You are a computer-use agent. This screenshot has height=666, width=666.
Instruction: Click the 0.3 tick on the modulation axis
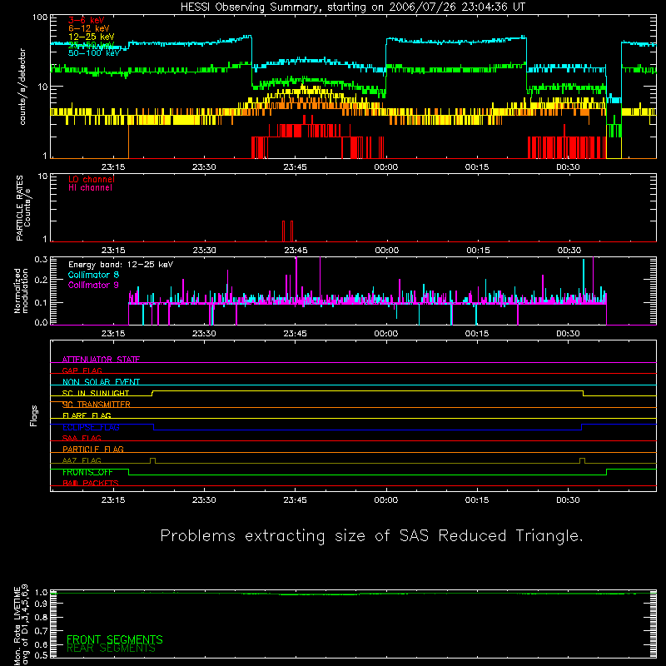tap(41, 260)
